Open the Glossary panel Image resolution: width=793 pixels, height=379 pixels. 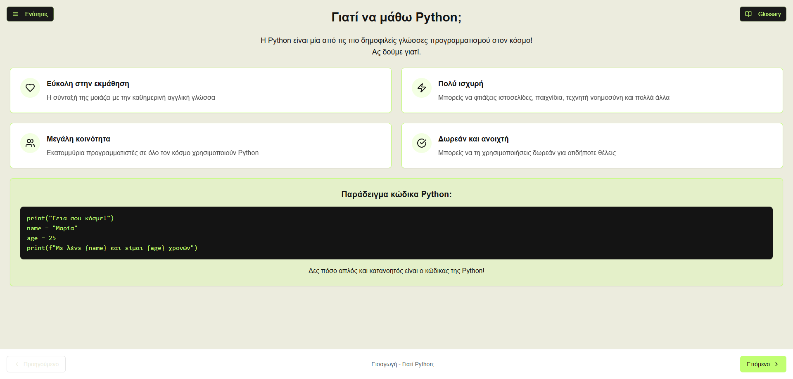[x=762, y=14]
